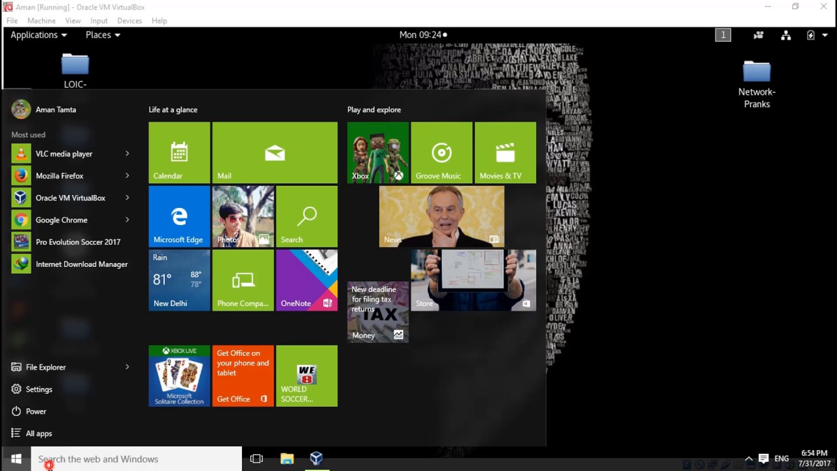Click the Windows Start button
Viewport: 837px width, 471px height.
coord(16,459)
